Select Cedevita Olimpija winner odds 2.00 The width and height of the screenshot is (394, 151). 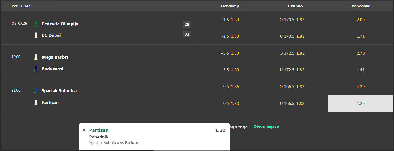(361, 20)
